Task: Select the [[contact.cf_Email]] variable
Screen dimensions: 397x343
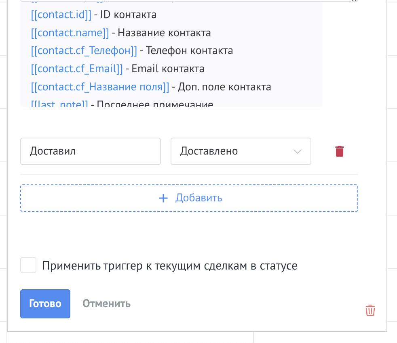Action: pos(77,69)
